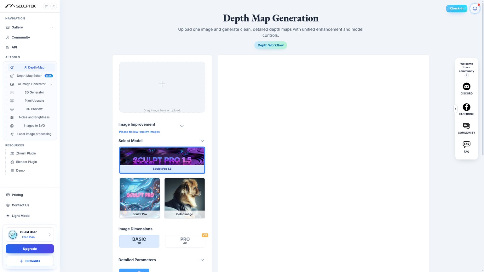This screenshot has width=484, height=272.
Task: Click the Blender Plugin icon
Action: pyautogui.click(x=12, y=162)
